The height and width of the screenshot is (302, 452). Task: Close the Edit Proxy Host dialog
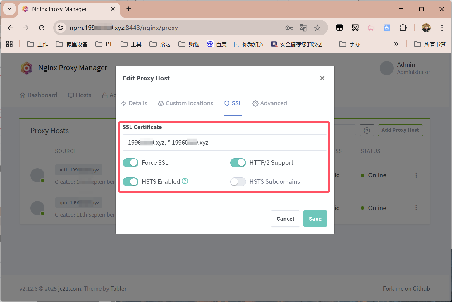(x=322, y=78)
